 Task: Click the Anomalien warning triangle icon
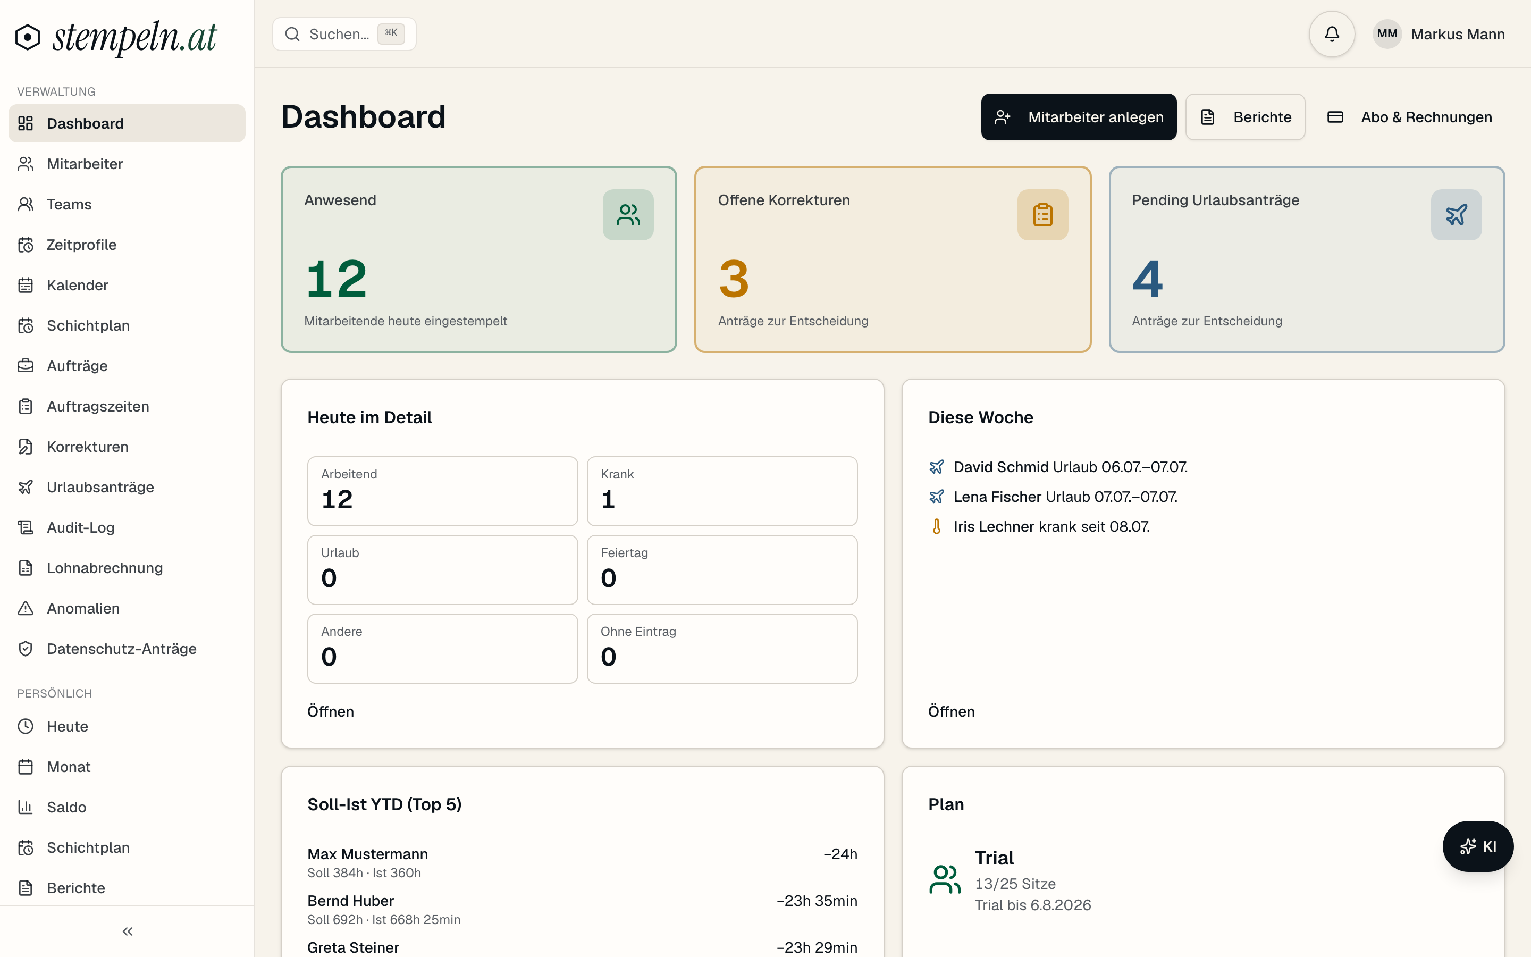pos(26,608)
